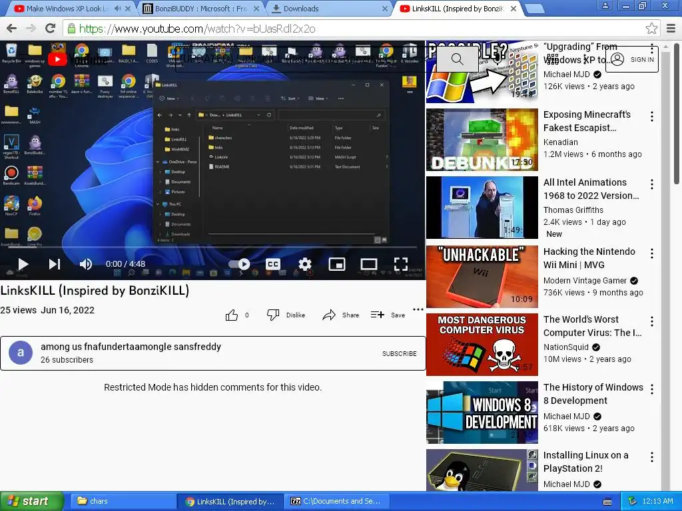Open options for History of Windows 8
Image resolution: width=682 pixels, height=511 pixels.
[651, 389]
